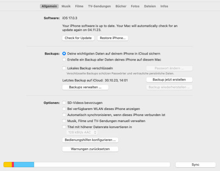The width and height of the screenshot is (220, 171).
Task: Click Bedienungshilfen konfigurieren button
Action: 90,140
